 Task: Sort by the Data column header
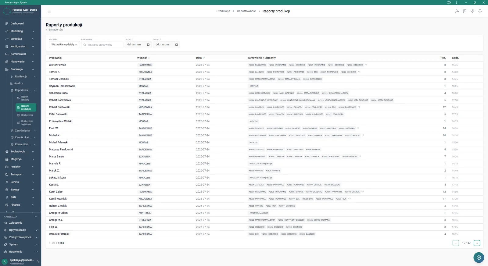200,58
